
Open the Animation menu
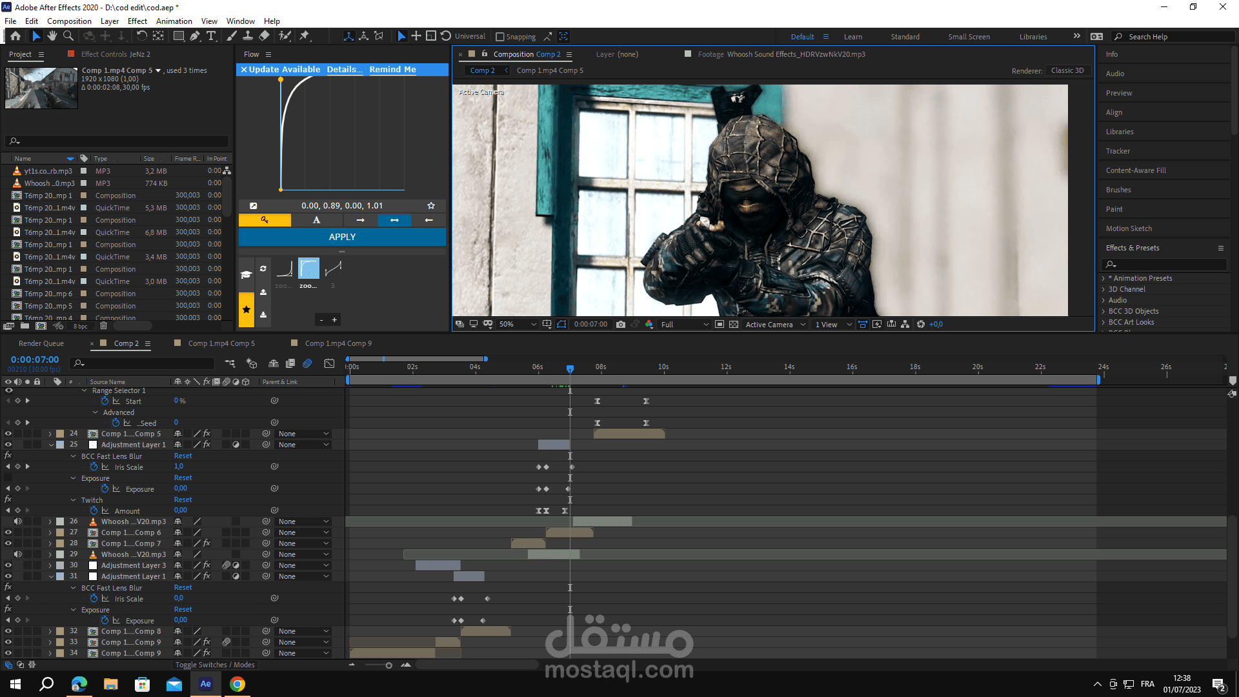pos(174,21)
